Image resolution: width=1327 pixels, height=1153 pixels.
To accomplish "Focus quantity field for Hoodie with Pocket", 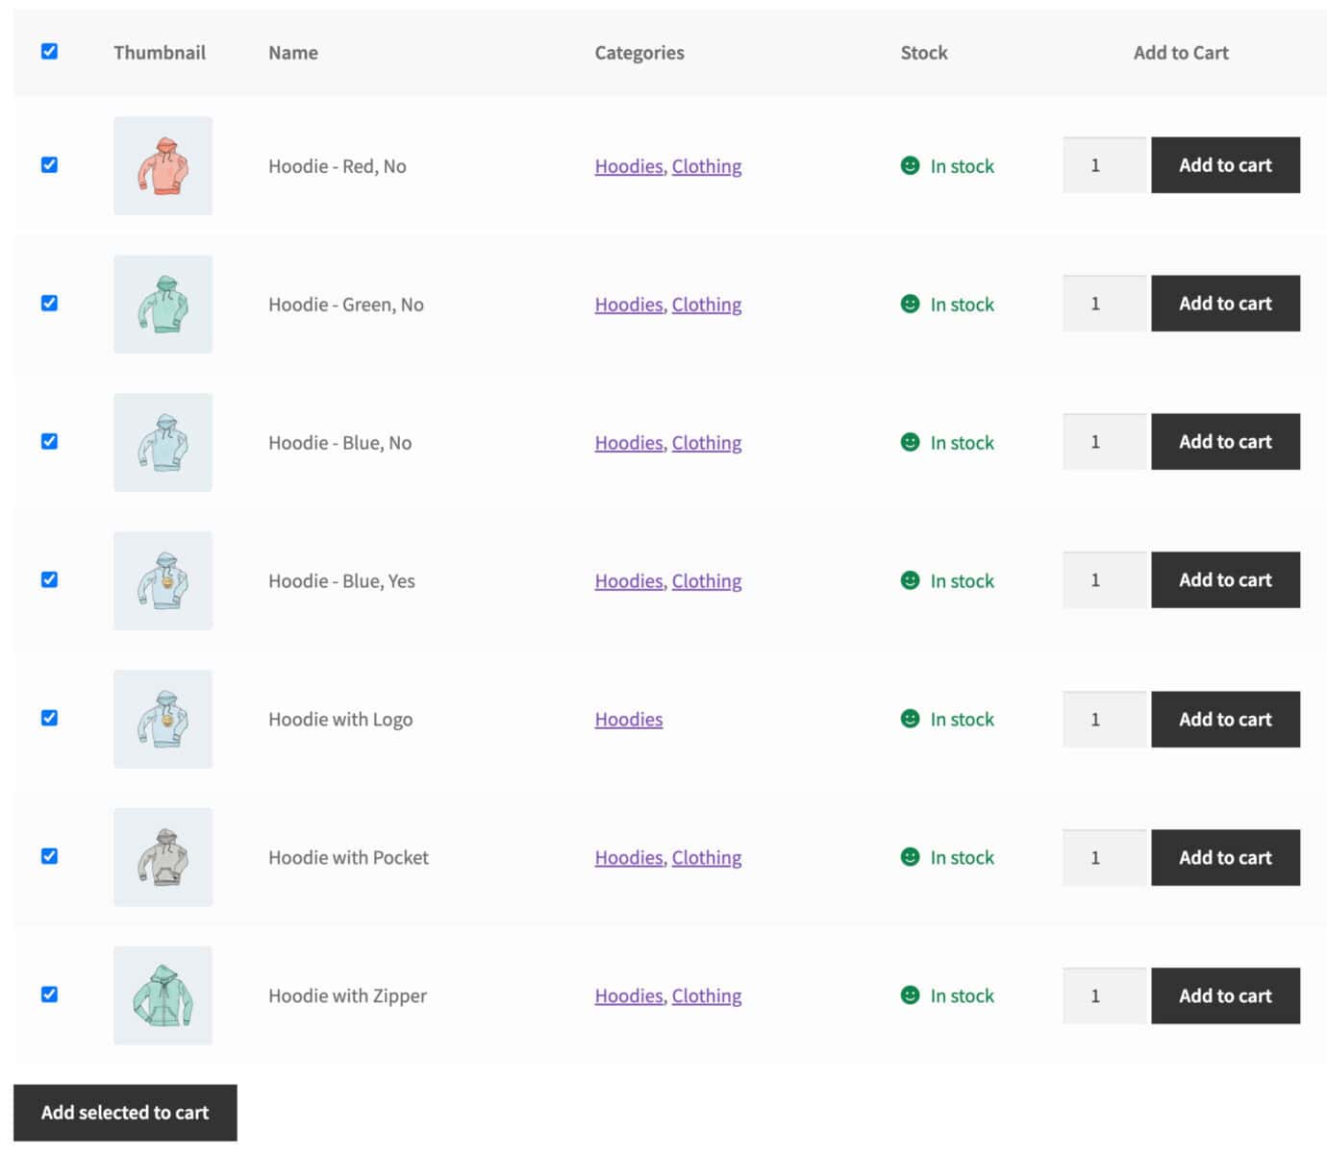I will click(x=1106, y=857).
